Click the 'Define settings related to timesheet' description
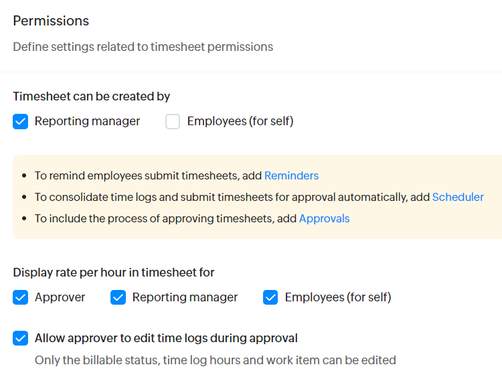502x377 pixels. click(143, 47)
